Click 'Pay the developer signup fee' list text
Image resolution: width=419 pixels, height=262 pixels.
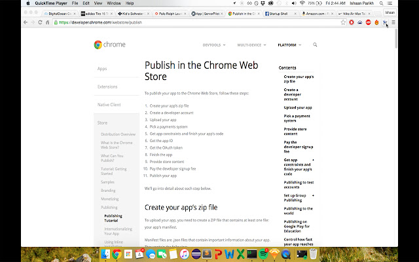173,169
